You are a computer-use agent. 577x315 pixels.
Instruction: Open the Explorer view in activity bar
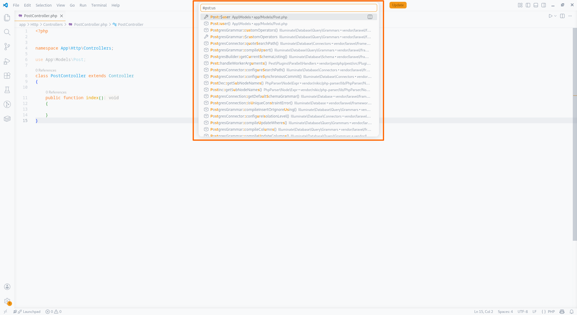pyautogui.click(x=7, y=18)
